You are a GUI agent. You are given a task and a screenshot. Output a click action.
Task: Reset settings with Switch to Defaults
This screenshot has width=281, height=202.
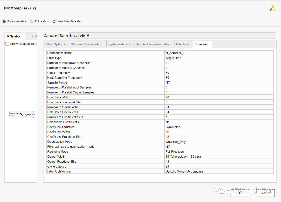click(x=67, y=21)
